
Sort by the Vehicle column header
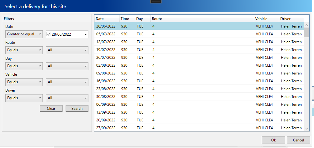coord(266,19)
